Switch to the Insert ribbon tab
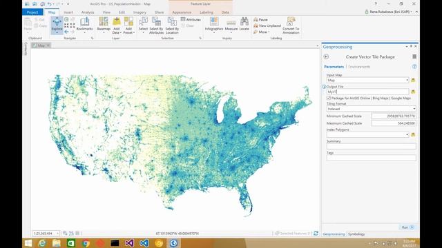 coord(68,12)
